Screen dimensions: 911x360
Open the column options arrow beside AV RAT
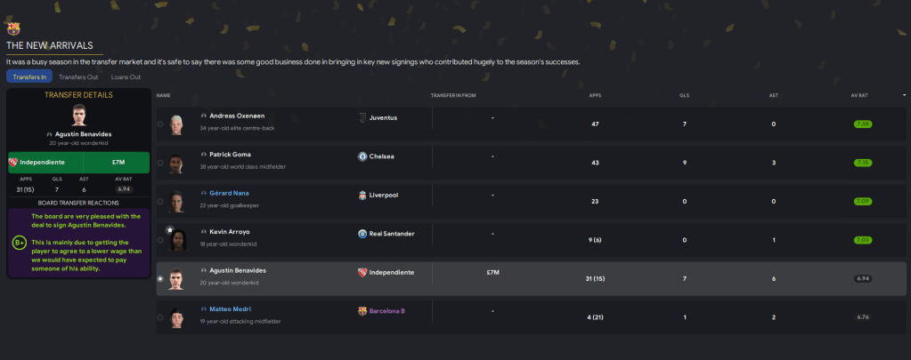[905, 94]
